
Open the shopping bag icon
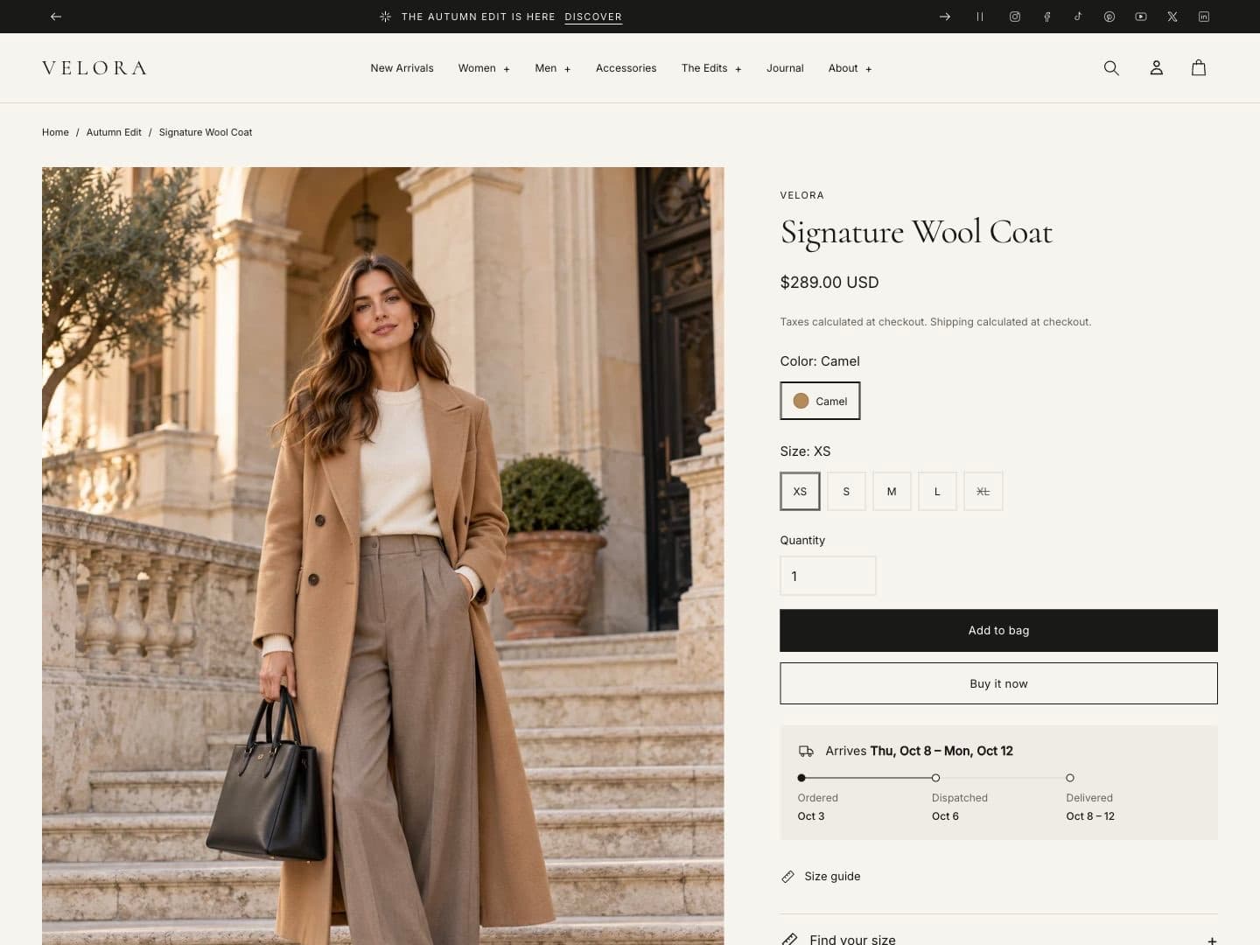click(1199, 68)
